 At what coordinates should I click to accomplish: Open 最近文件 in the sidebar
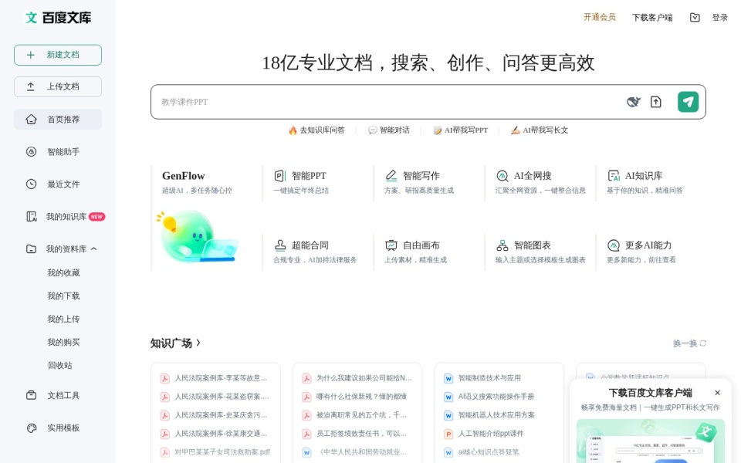(58, 184)
